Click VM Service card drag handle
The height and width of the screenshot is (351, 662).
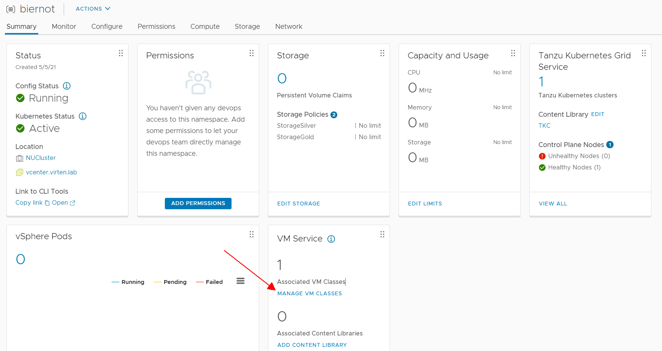tap(382, 234)
